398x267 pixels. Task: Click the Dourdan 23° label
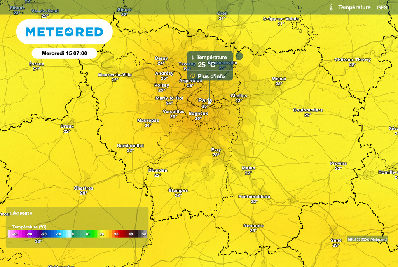point(158,173)
